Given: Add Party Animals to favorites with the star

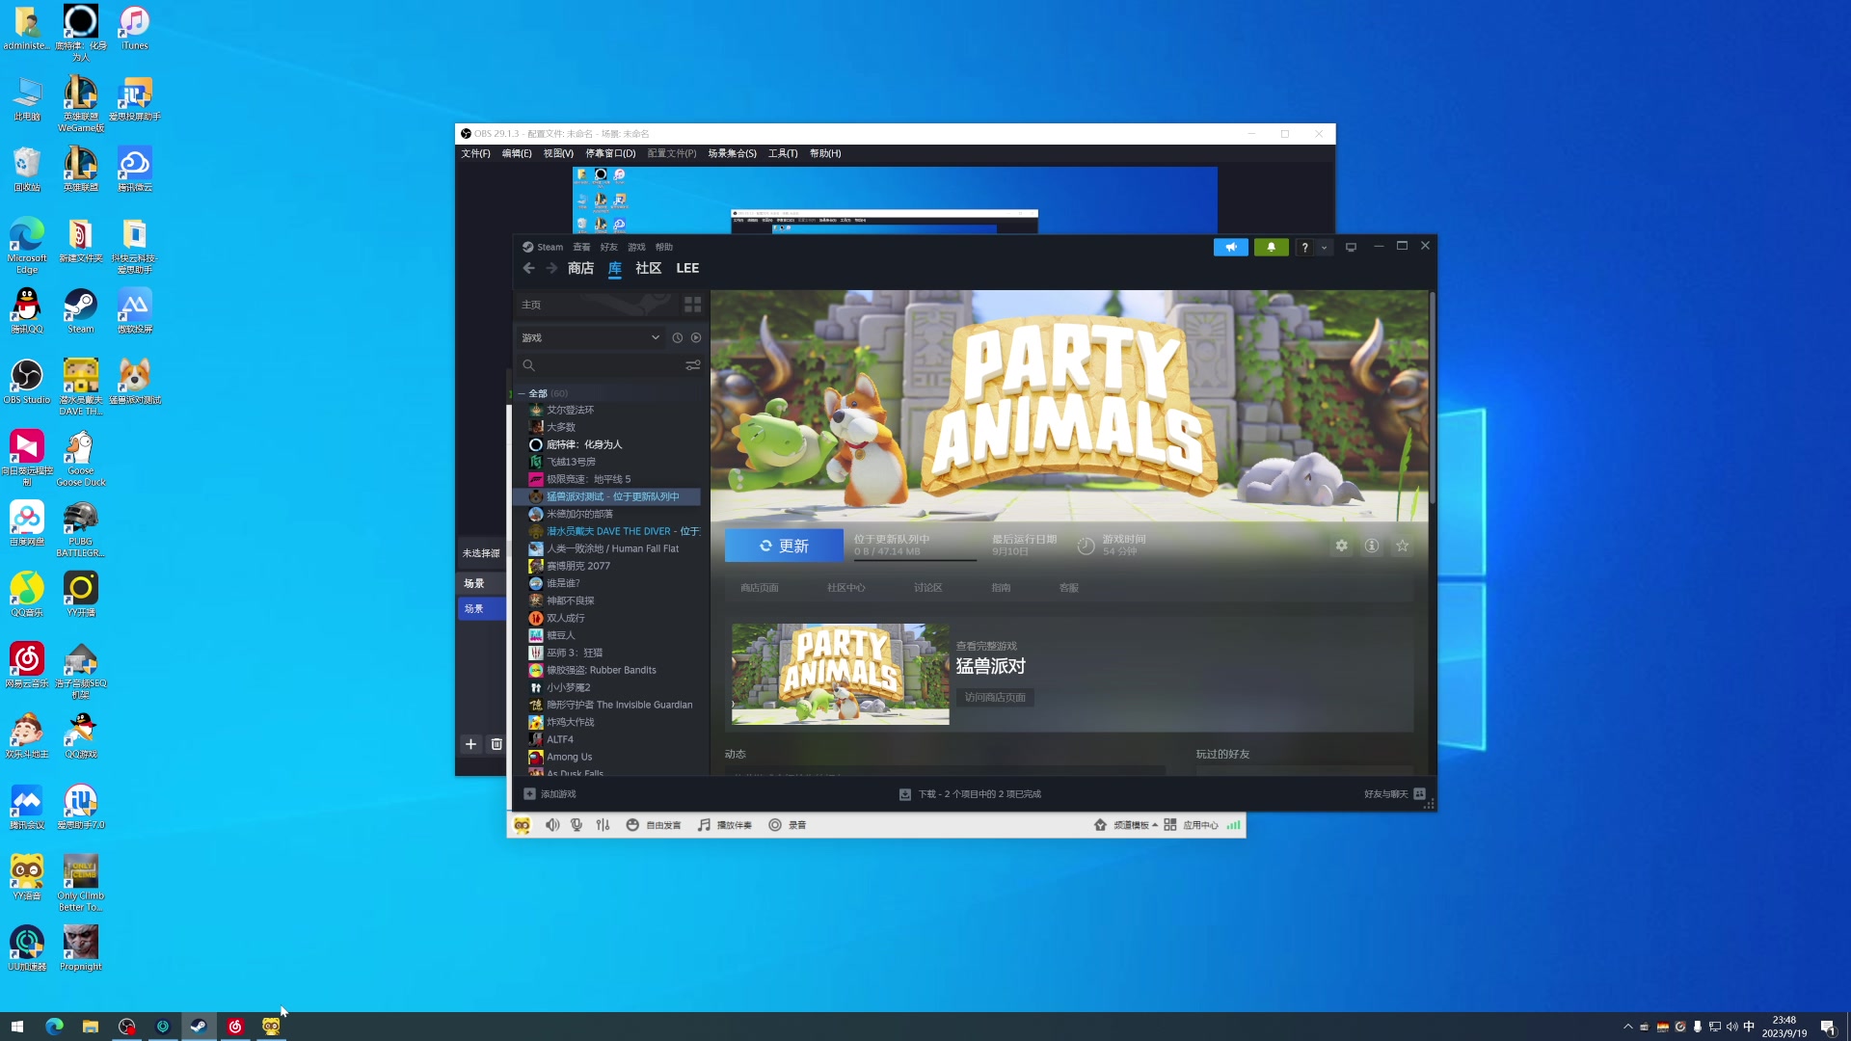Looking at the screenshot, I should pos(1403,546).
